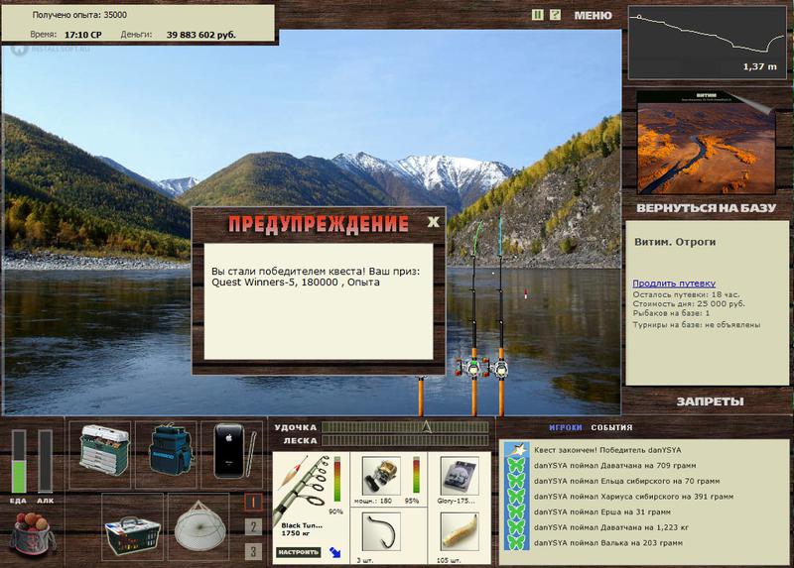Open the phone with stylus icon
The width and height of the screenshot is (794, 568).
tap(234, 451)
